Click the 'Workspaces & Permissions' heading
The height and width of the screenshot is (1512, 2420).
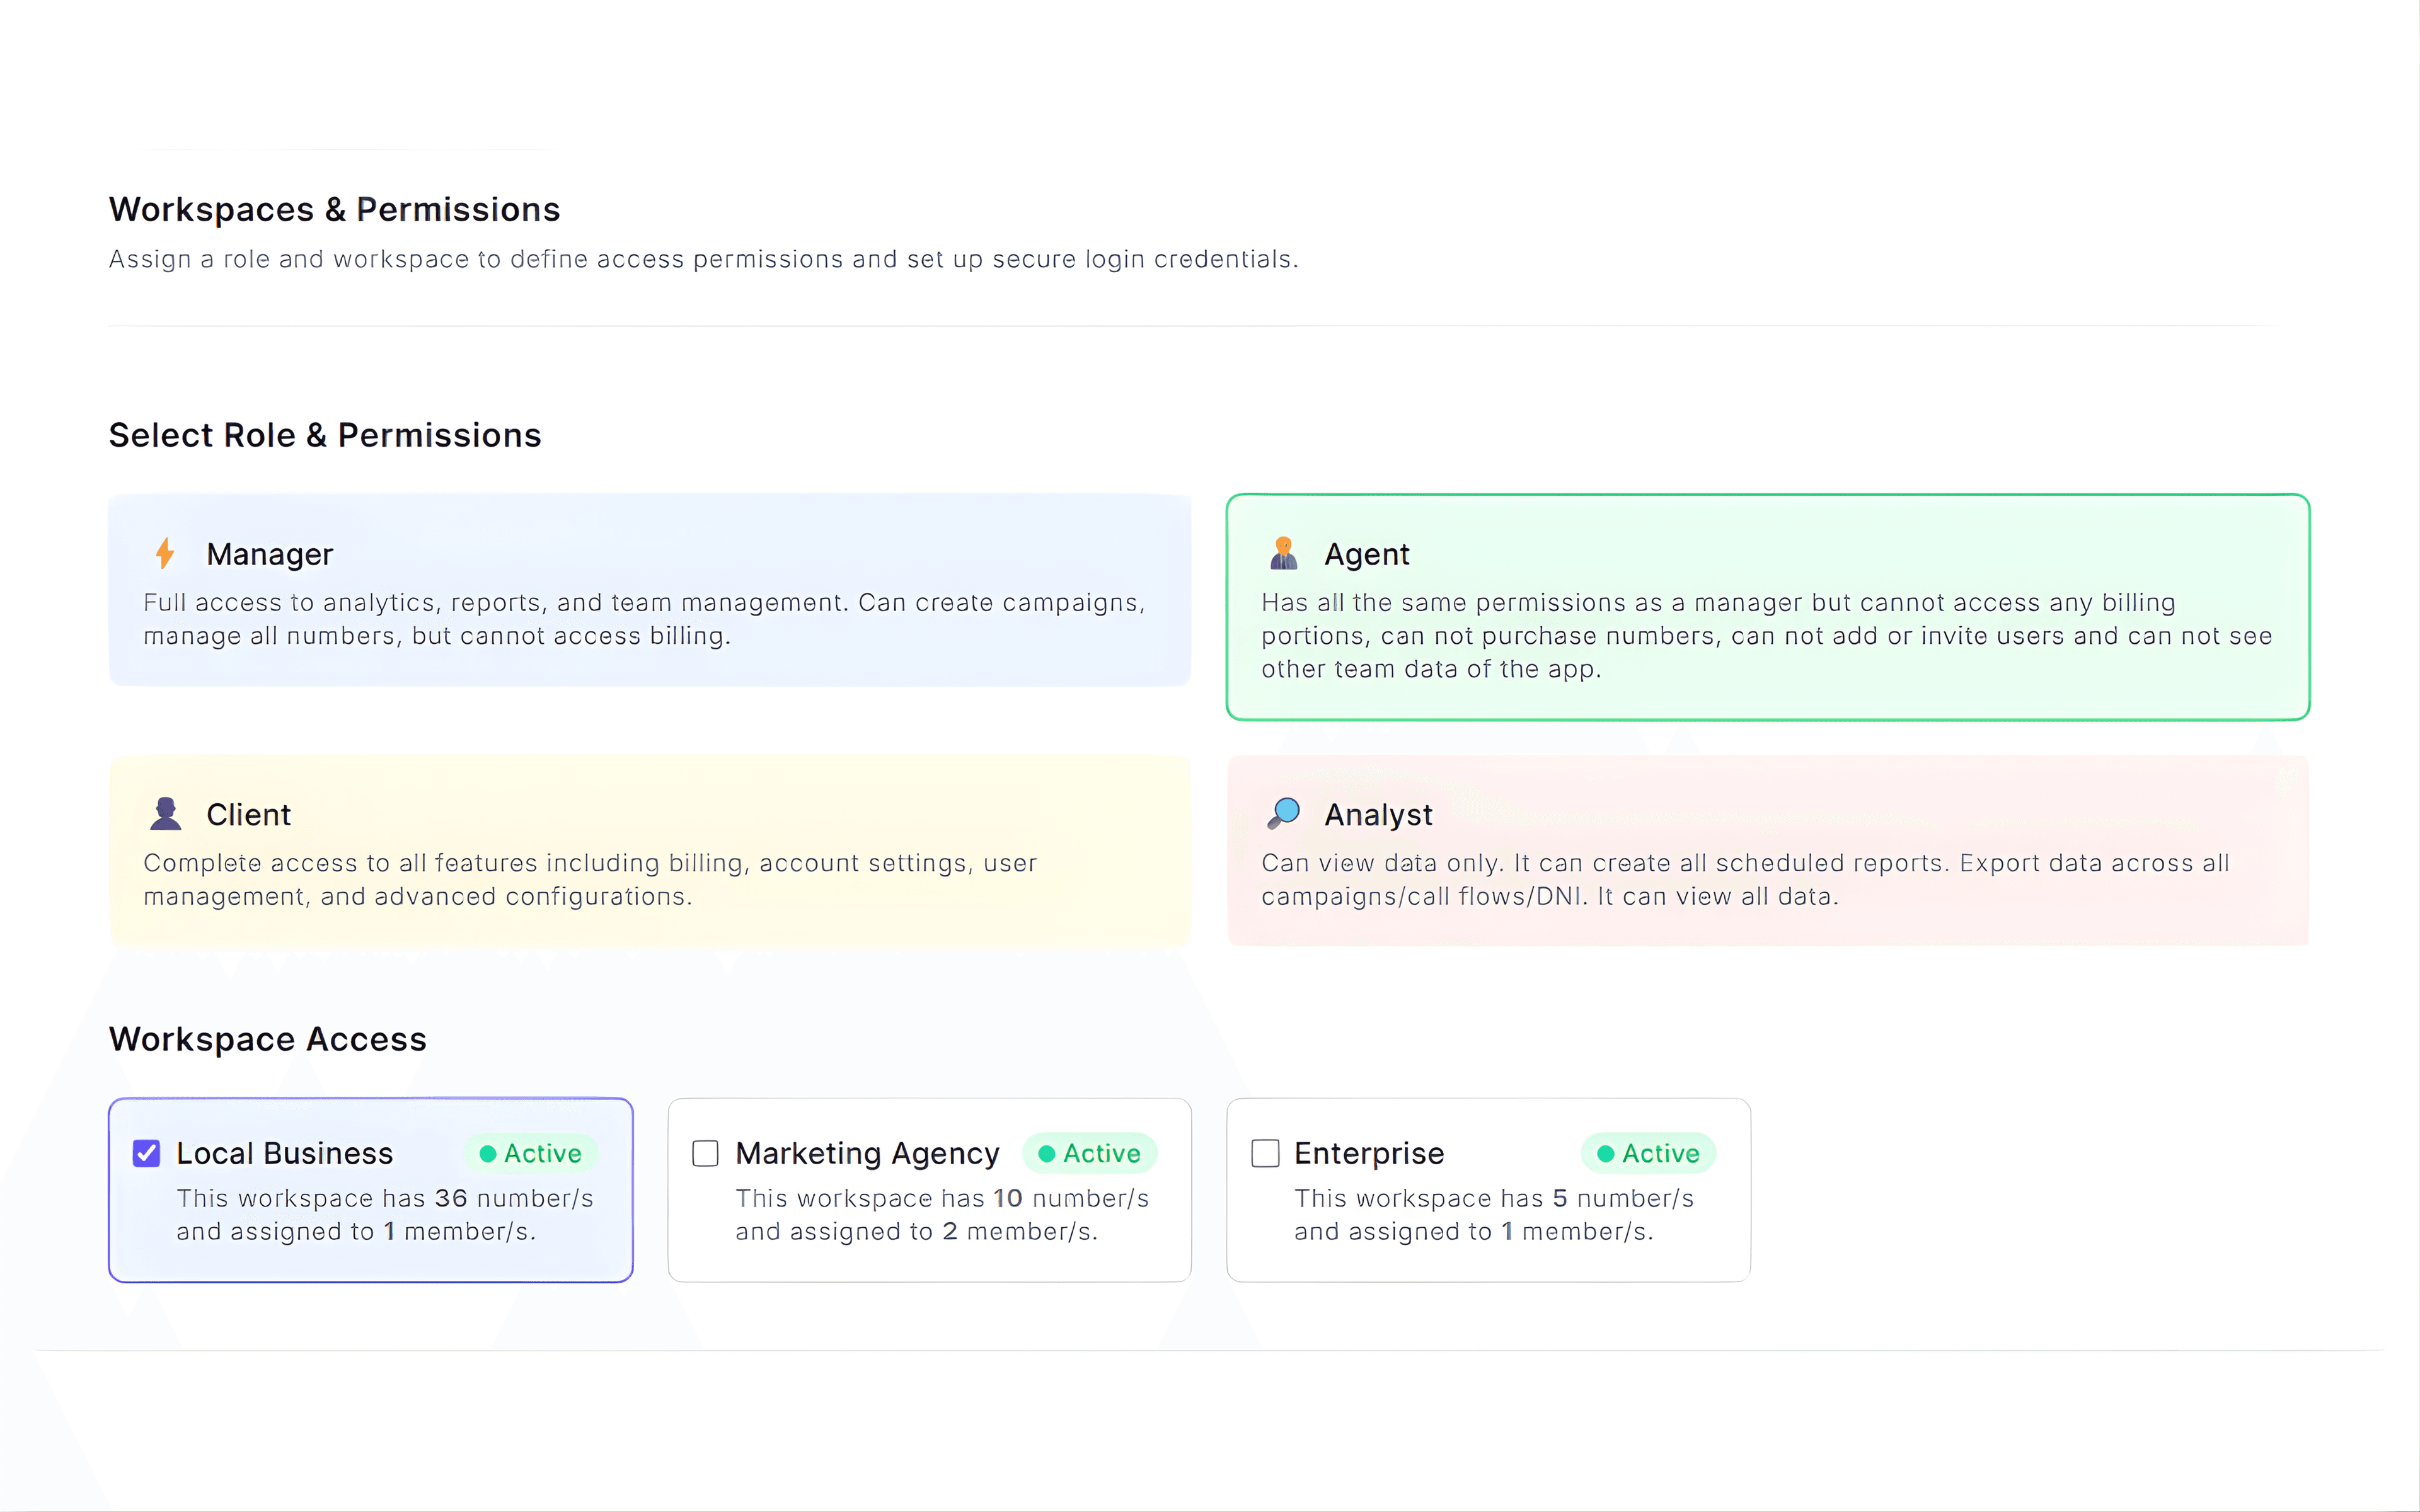[x=334, y=209]
